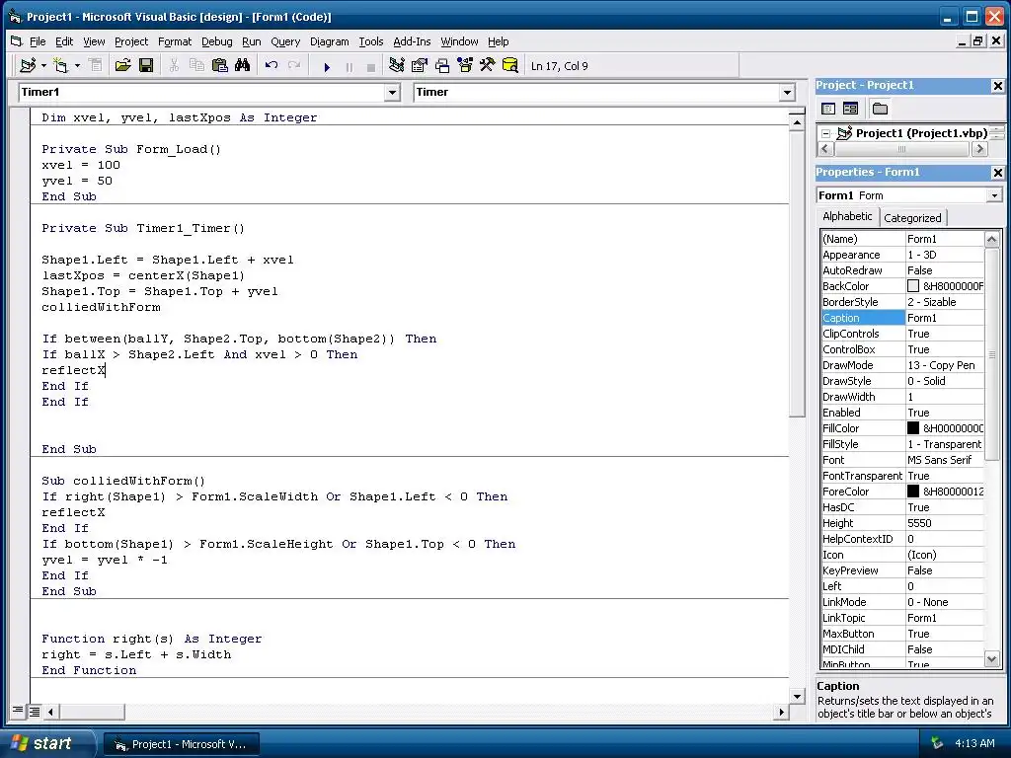Click the 4:13 AM taskbar clock
The width and height of the screenshot is (1011, 758).
[x=974, y=743]
